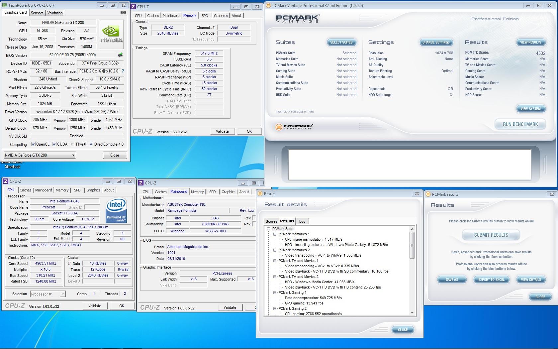558x349 pixels.
Task: Click the Futuremark Corporation logo
Action: point(294,127)
